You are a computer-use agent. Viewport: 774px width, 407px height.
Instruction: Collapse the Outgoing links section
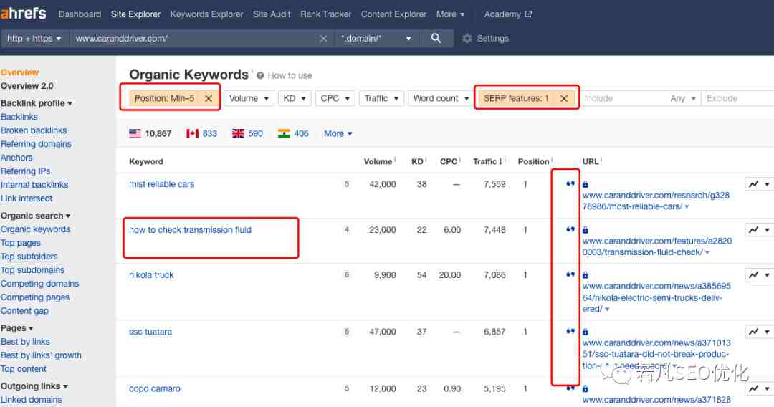[x=34, y=386]
